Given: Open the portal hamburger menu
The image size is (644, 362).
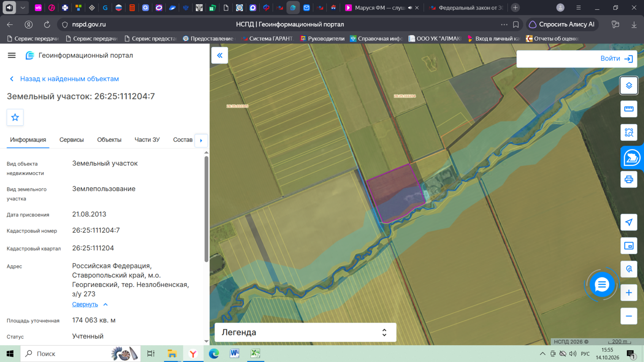Looking at the screenshot, I should coord(11,55).
